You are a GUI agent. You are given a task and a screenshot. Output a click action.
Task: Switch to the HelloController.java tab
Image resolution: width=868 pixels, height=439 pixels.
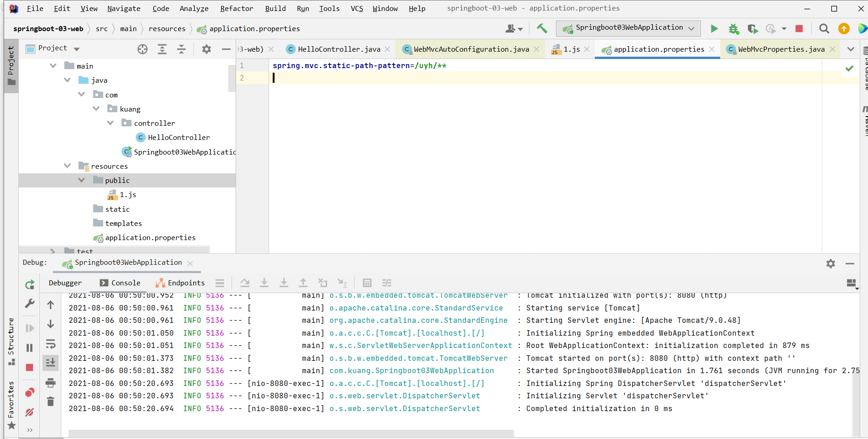coord(339,49)
